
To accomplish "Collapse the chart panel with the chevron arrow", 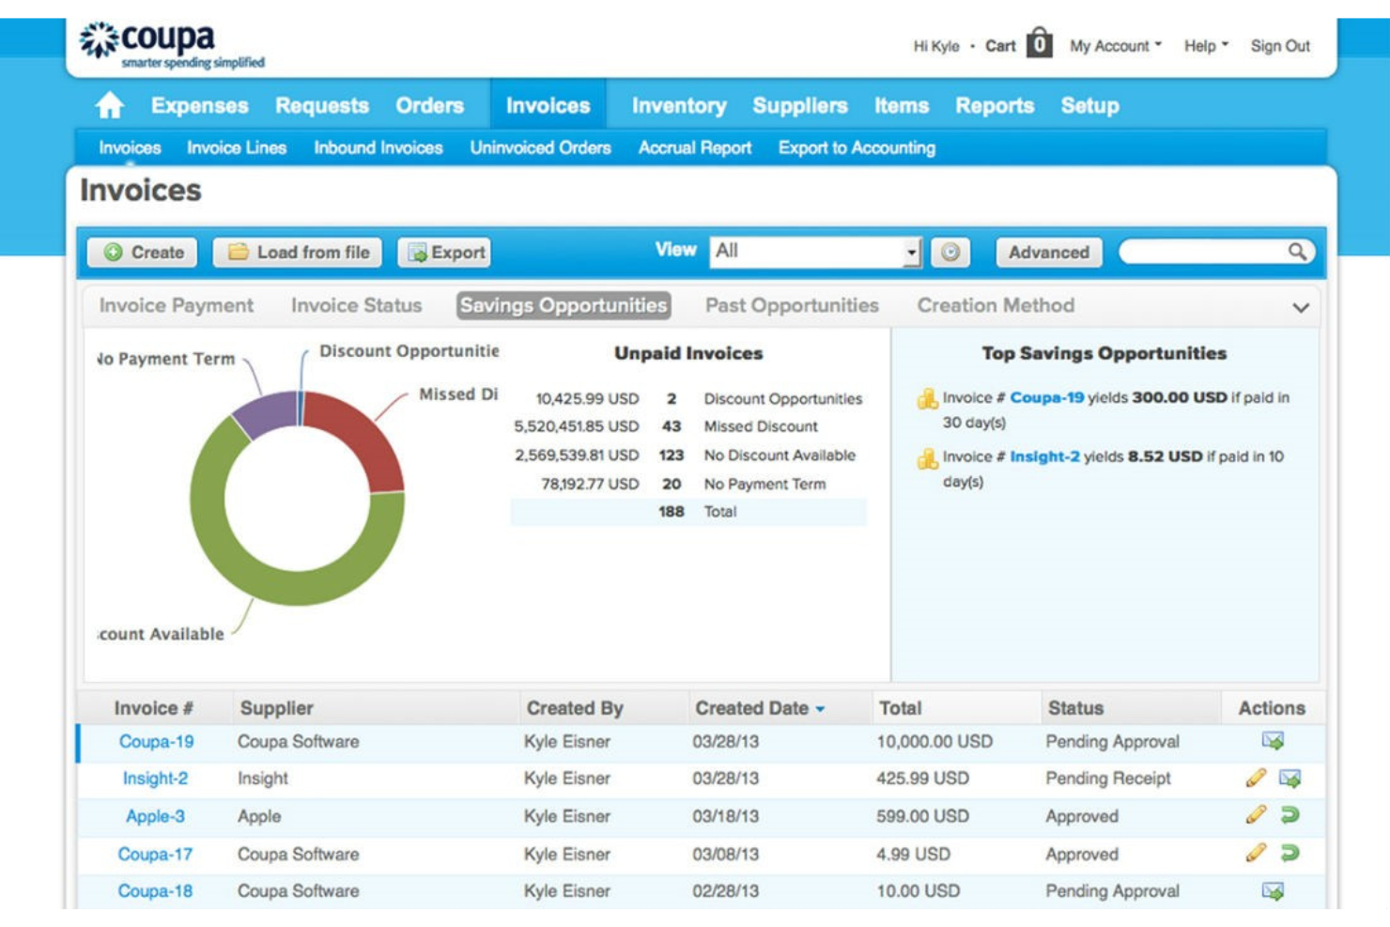I will 1303,306.
